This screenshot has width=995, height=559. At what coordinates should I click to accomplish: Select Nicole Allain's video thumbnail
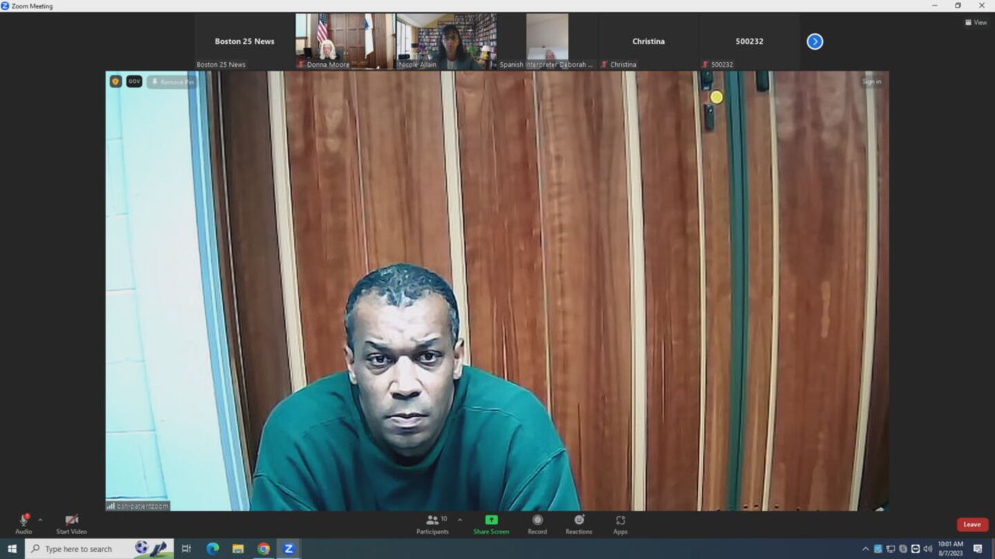446,41
